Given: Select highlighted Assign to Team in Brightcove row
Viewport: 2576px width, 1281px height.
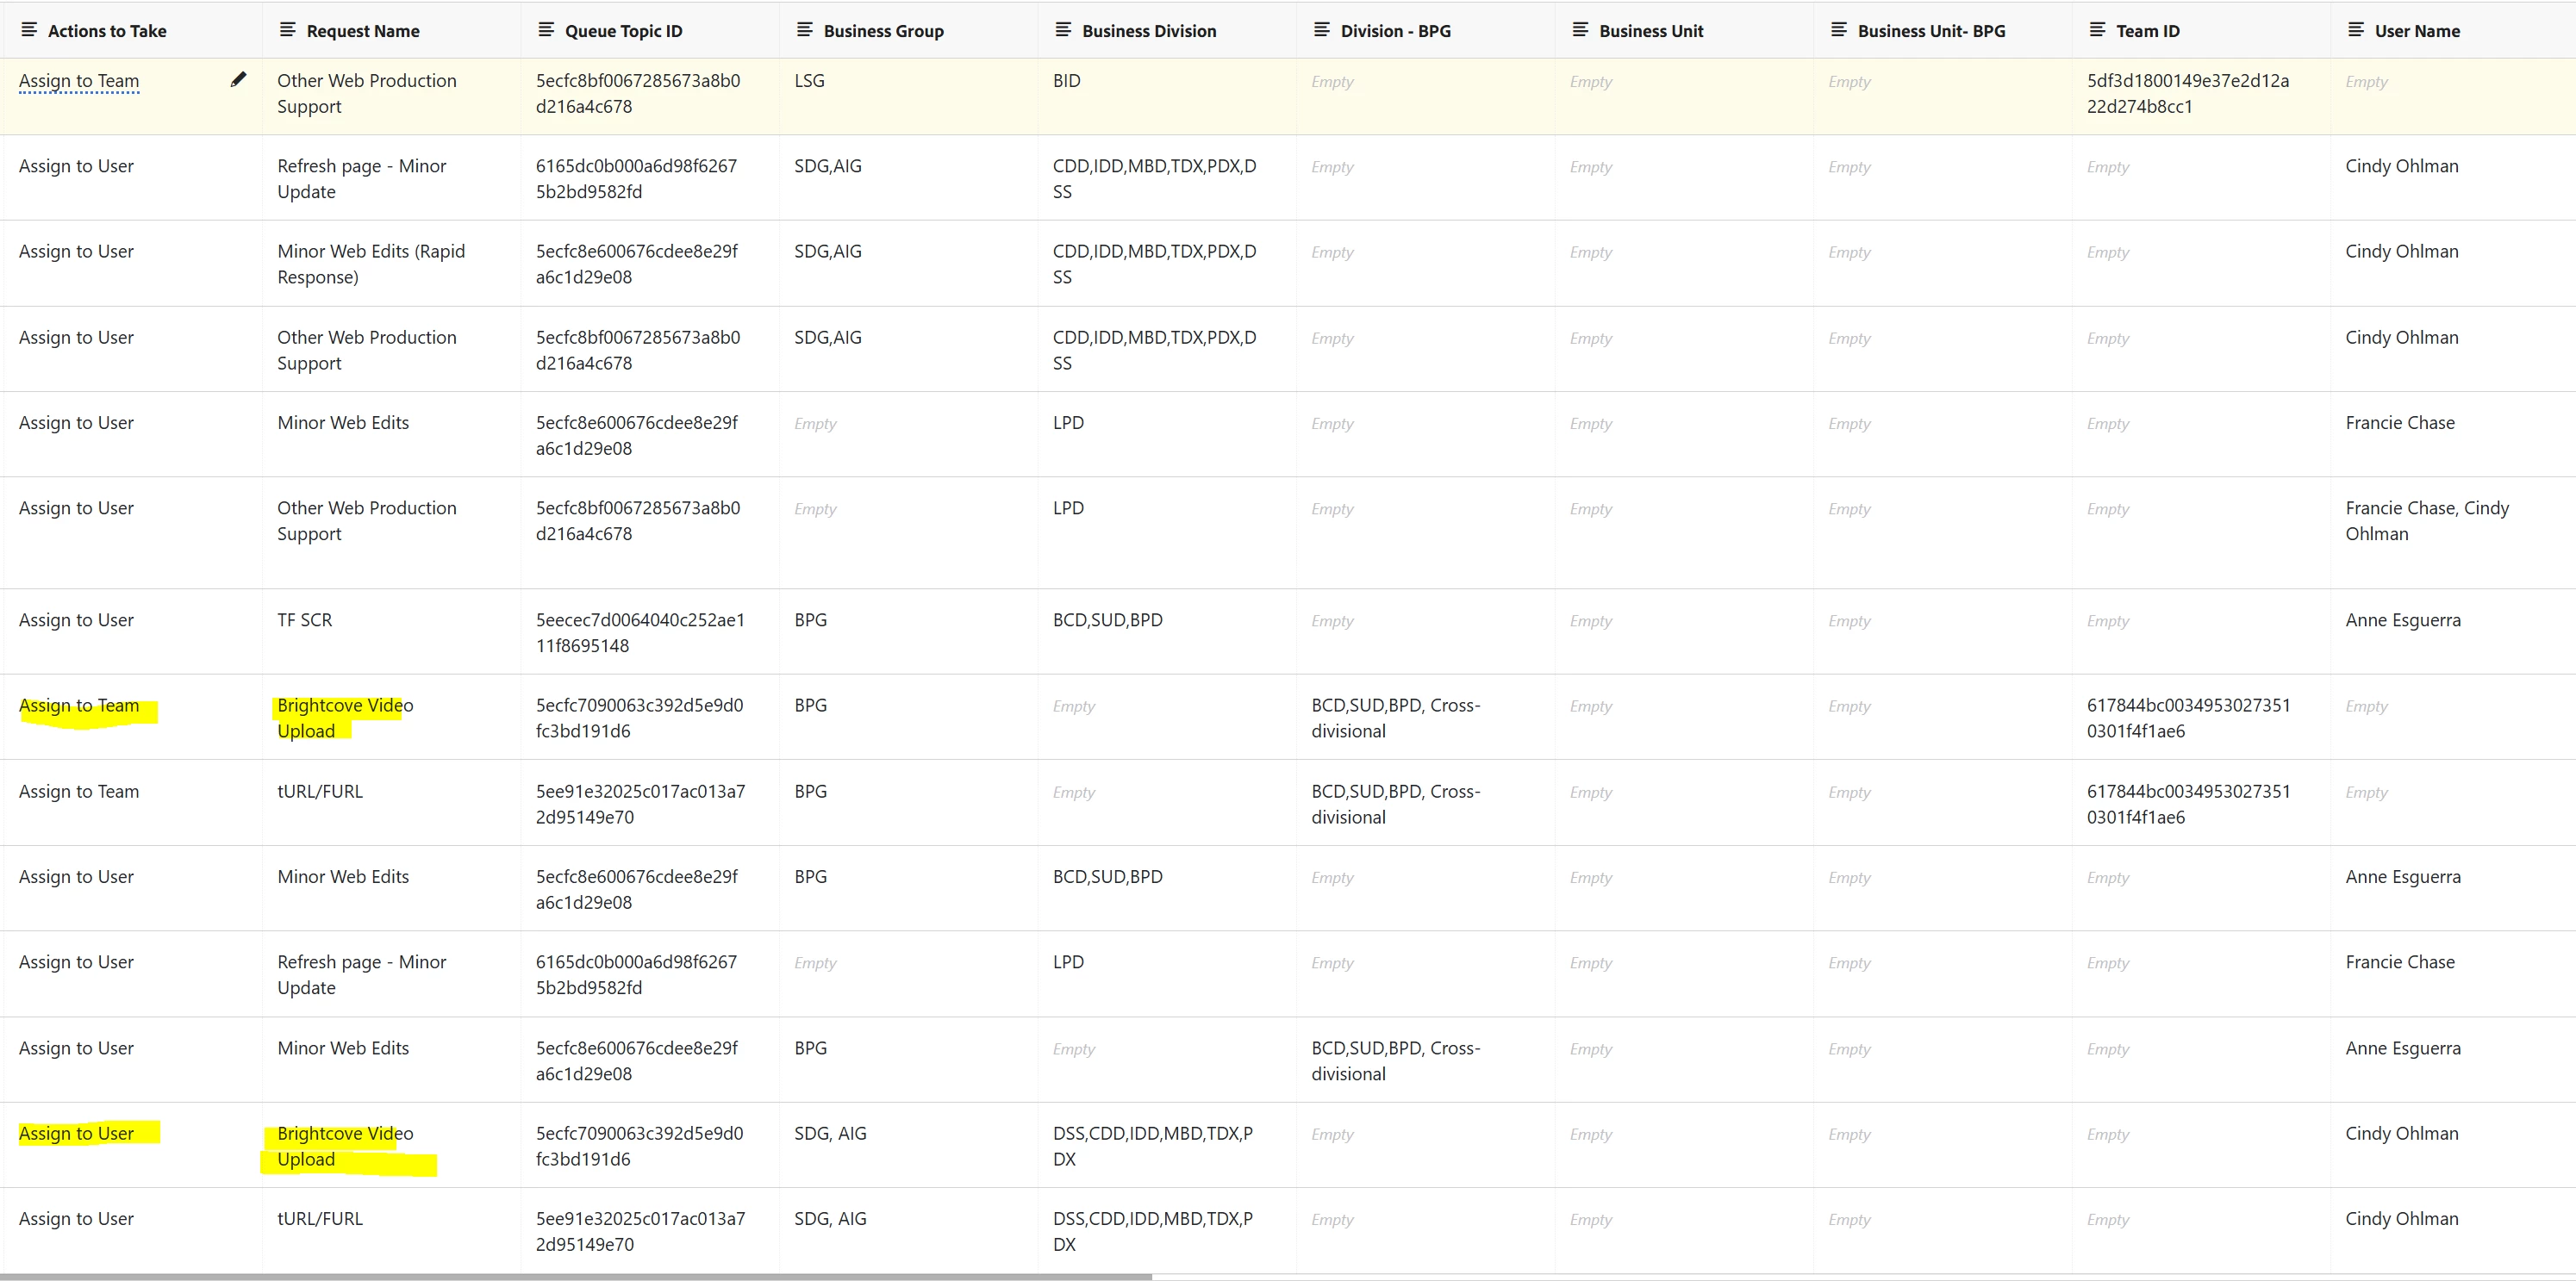Looking at the screenshot, I should [x=79, y=706].
